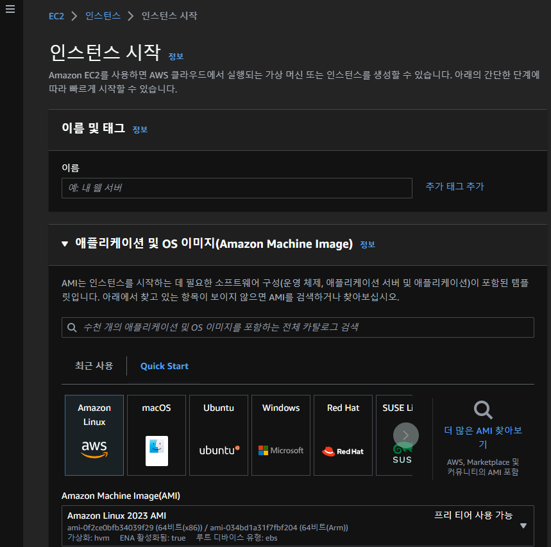
Task: Switch to the 최근 사용 tab
Action: click(94, 366)
